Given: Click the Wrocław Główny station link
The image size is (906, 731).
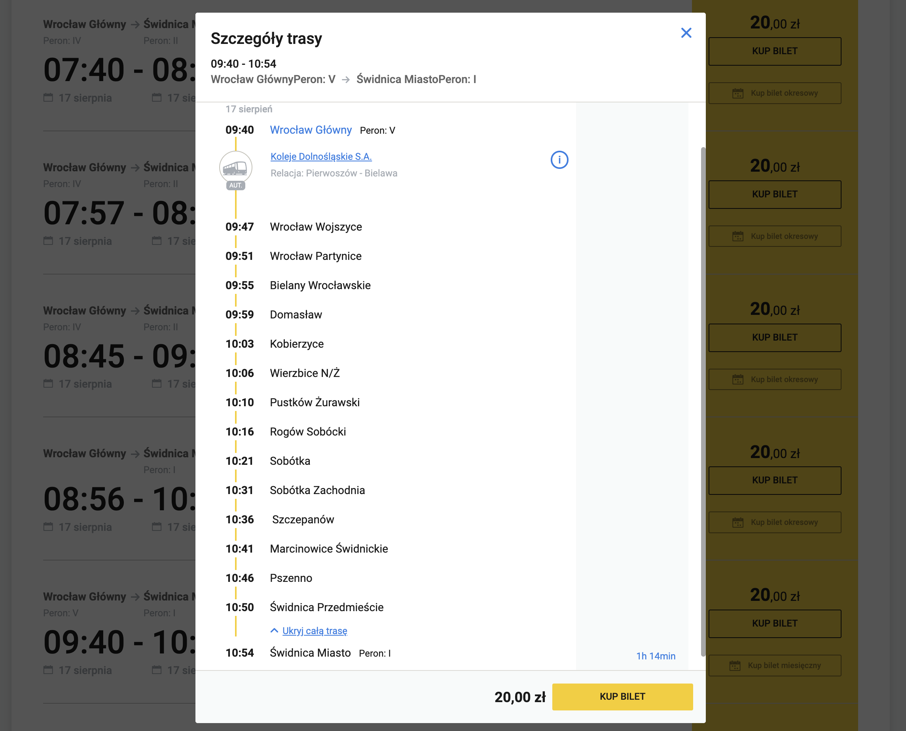Looking at the screenshot, I should tap(310, 129).
